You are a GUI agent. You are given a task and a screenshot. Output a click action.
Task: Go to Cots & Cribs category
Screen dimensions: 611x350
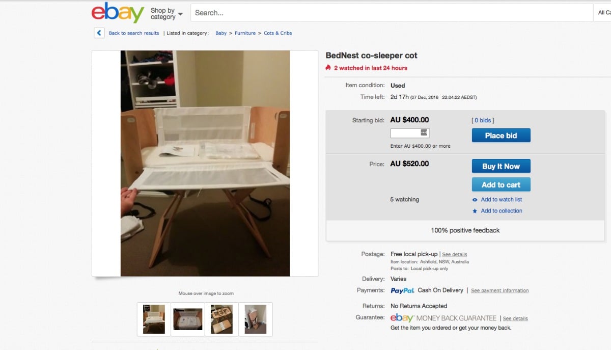(278, 33)
